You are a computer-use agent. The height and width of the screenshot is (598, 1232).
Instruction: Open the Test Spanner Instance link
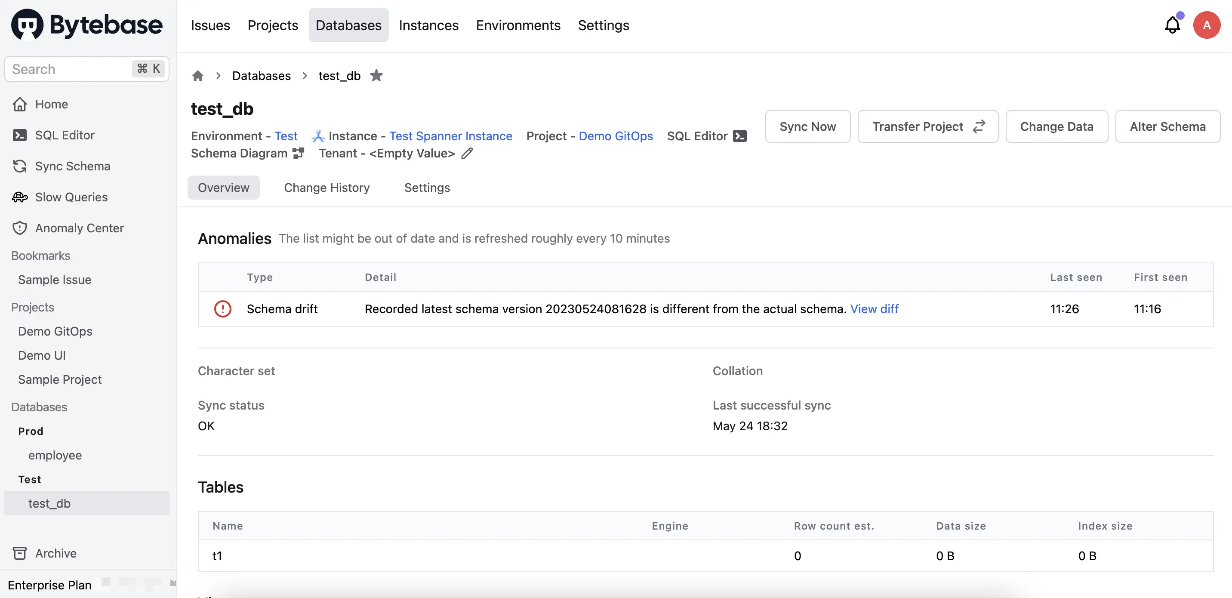click(450, 136)
